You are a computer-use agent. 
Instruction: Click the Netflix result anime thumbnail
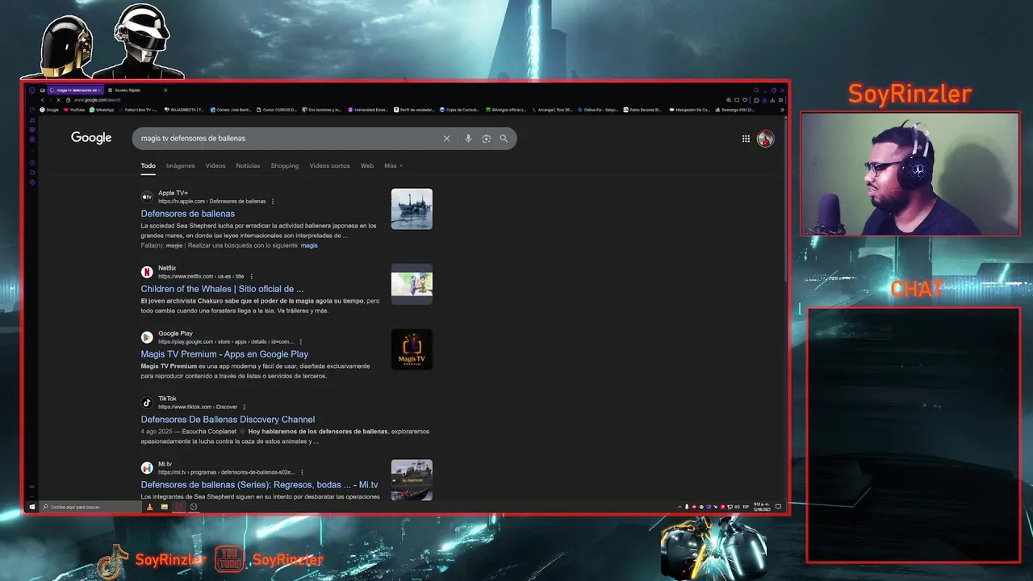click(412, 284)
